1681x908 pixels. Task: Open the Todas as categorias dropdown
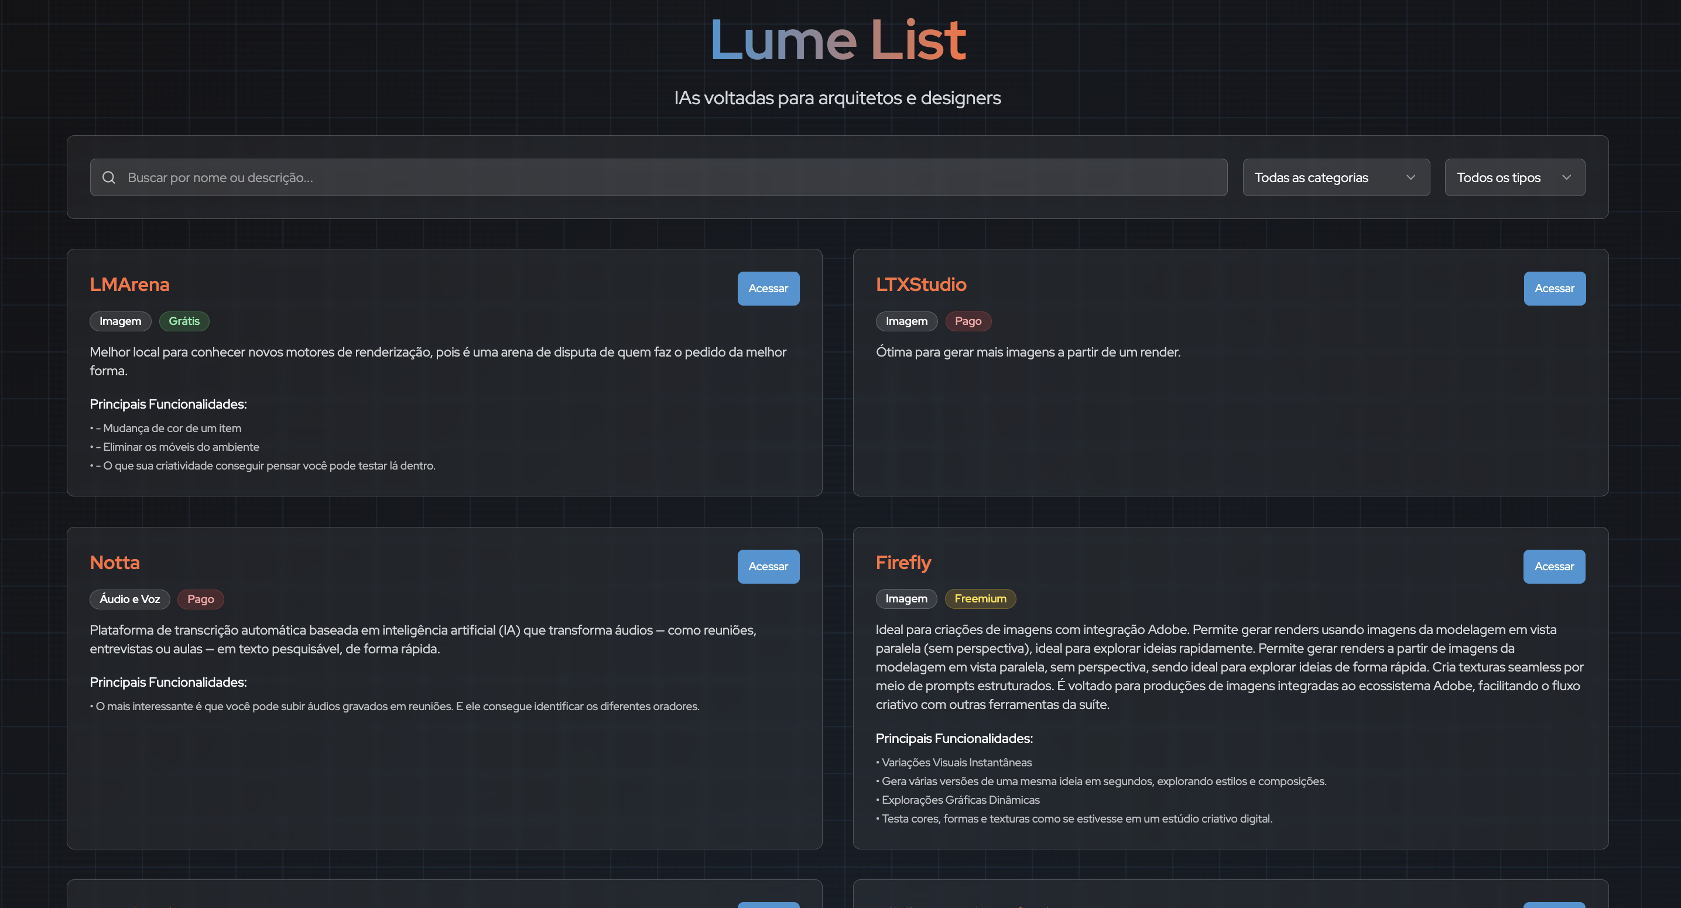1336,177
